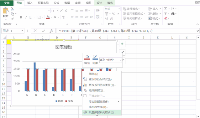Click the Copy icon
The image size is (200, 118).
click(x=12, y=14)
